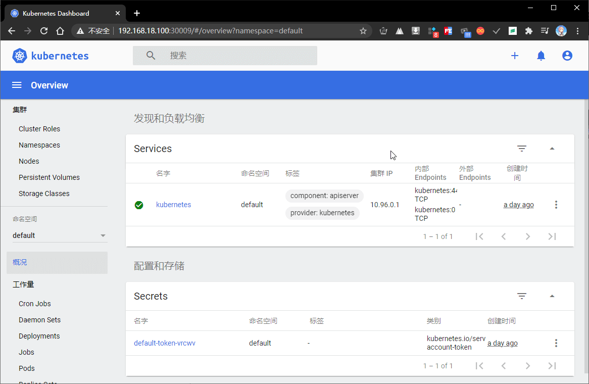Open Storage Classes in the sidebar

coord(44,194)
